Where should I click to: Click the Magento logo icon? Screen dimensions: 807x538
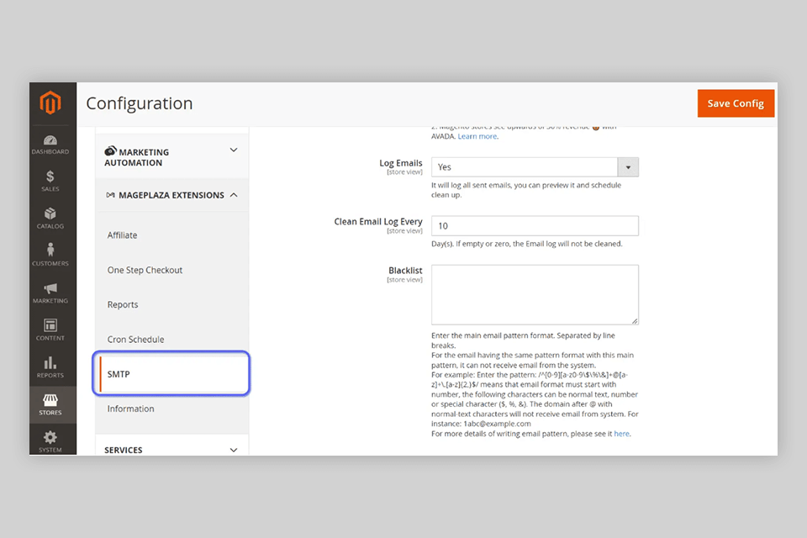point(50,103)
